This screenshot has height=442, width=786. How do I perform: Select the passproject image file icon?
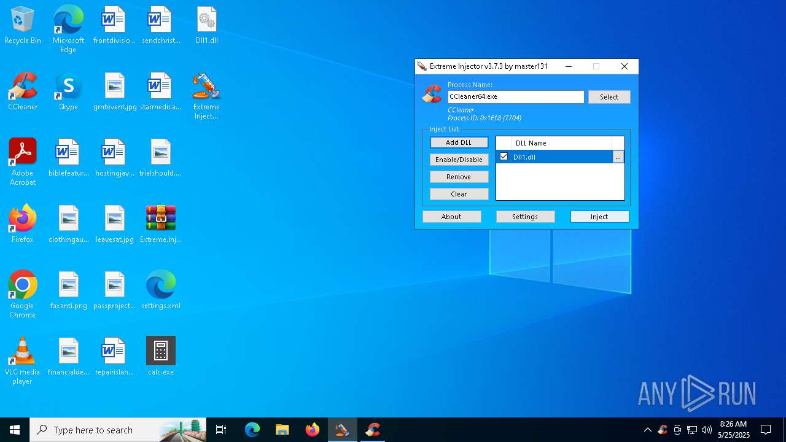point(115,291)
